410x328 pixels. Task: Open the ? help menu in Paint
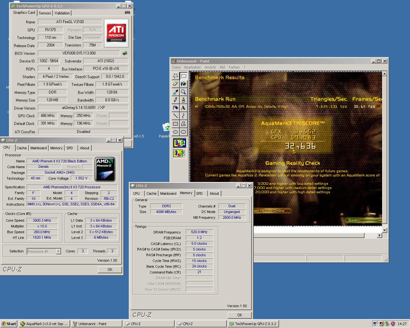(244, 67)
